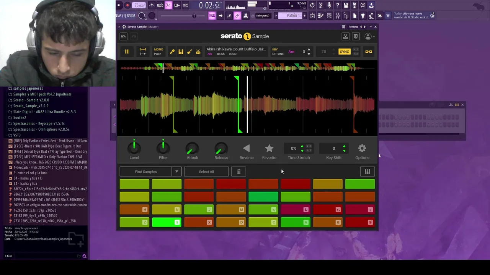Toggle the yellow link icon beside SYNC
Screen dimensions: 490x275
369,52
